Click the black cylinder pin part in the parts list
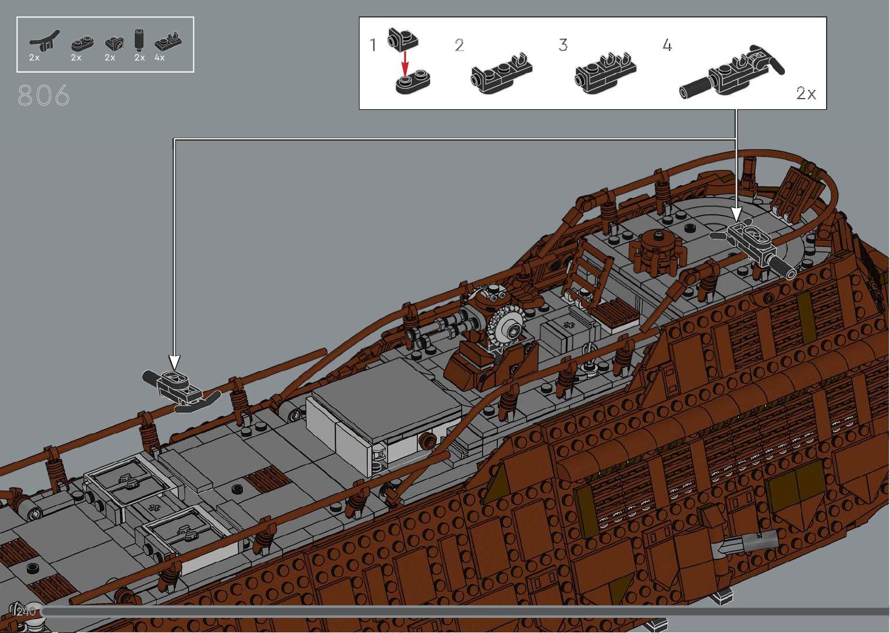This screenshot has width=890, height=633. click(x=139, y=40)
